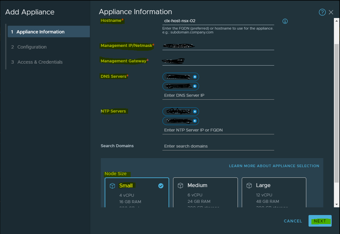The height and width of the screenshot is (234, 340).
Task: Click the Medium node cube icon
Action: click(180, 185)
